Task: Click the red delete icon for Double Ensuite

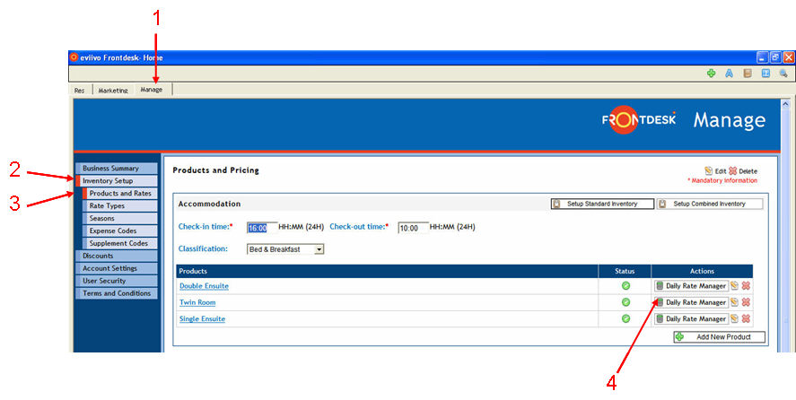Action: 746,286
